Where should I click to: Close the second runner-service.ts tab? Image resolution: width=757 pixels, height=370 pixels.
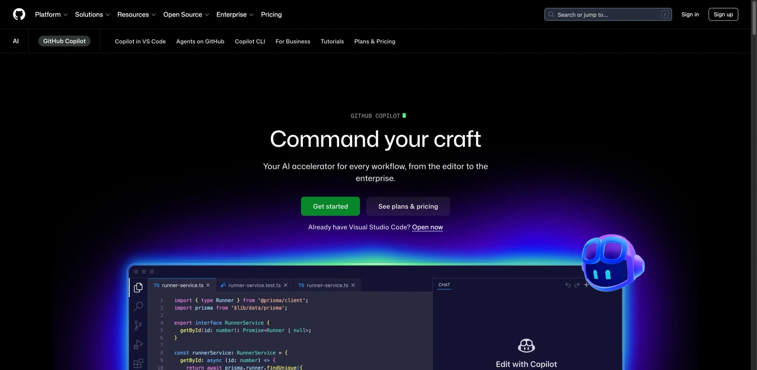tap(353, 285)
